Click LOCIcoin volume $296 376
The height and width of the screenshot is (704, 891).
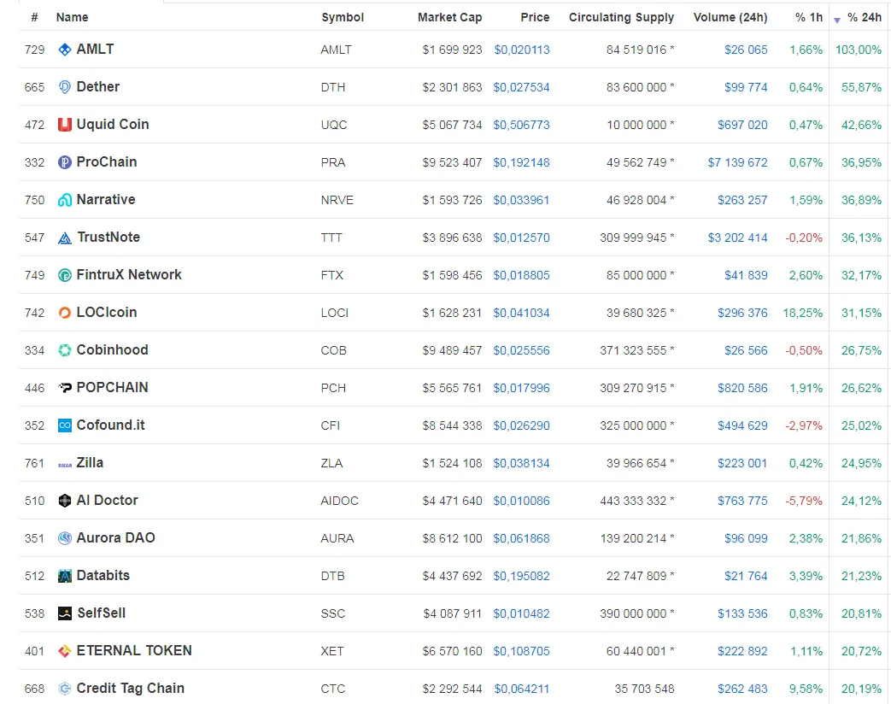(x=742, y=313)
